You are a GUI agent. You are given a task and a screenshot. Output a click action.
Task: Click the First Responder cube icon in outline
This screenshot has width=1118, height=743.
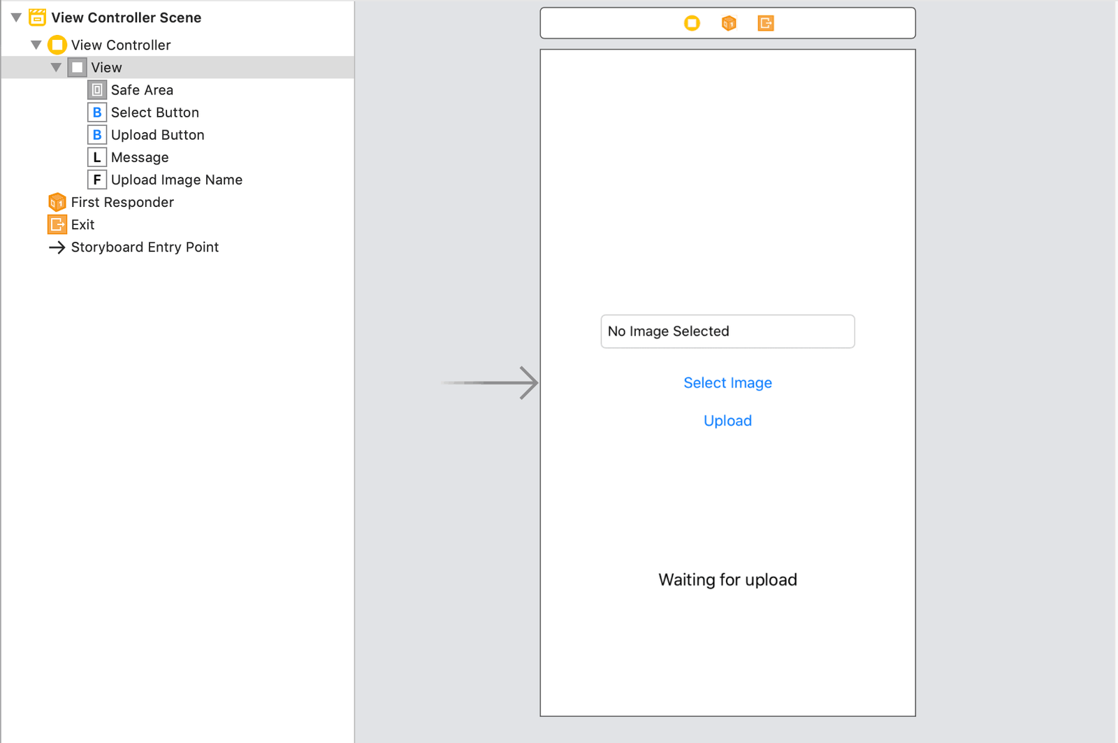57,202
